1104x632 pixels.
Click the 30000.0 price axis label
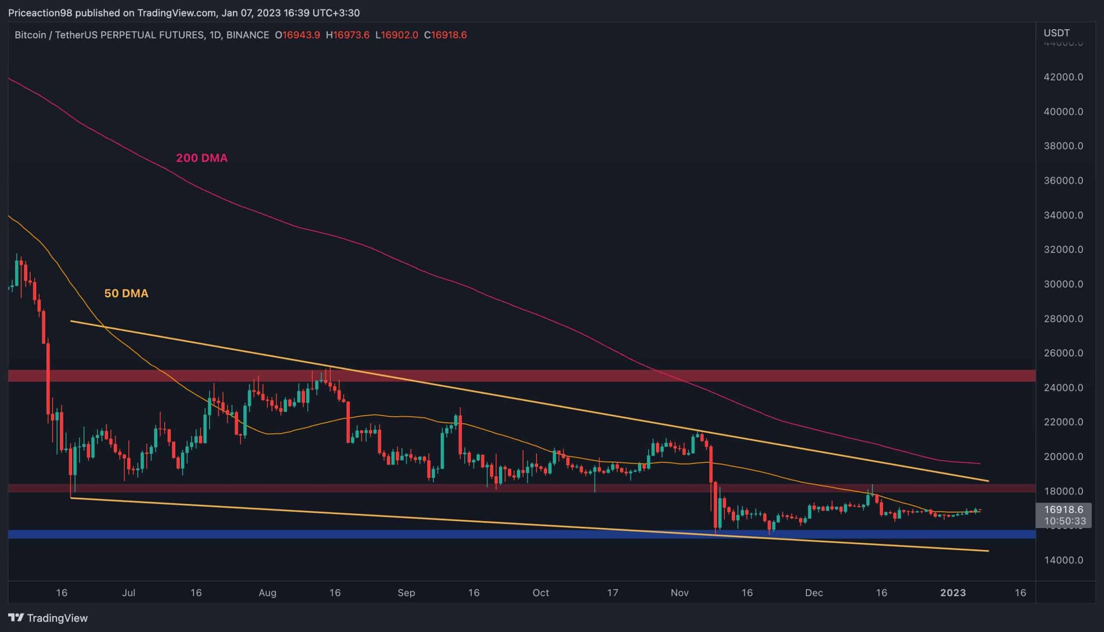(x=1063, y=284)
